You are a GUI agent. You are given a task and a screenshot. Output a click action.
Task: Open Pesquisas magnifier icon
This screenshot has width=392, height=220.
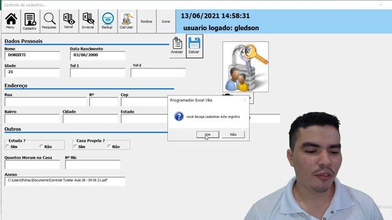coord(49,21)
